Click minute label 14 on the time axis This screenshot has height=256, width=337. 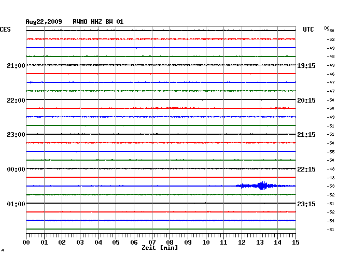pyautogui.click(x=277, y=243)
